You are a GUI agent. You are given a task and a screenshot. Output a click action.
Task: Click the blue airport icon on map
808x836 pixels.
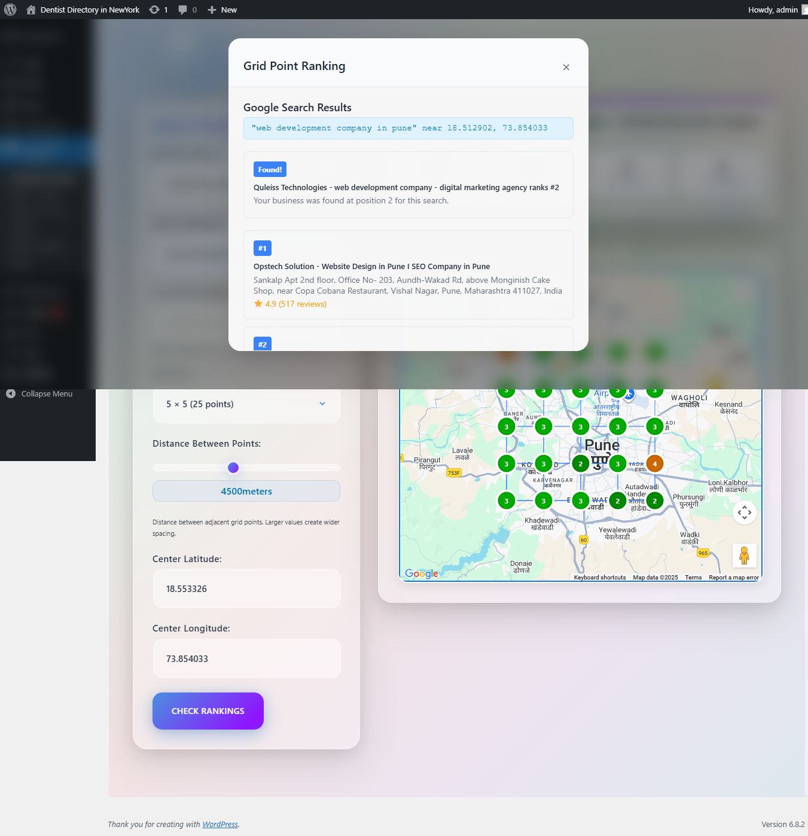[x=629, y=395]
